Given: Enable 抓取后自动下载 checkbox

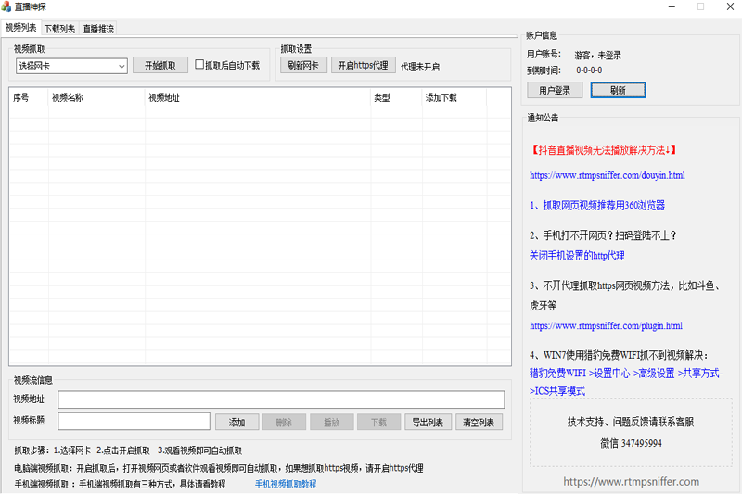Looking at the screenshot, I should [199, 65].
